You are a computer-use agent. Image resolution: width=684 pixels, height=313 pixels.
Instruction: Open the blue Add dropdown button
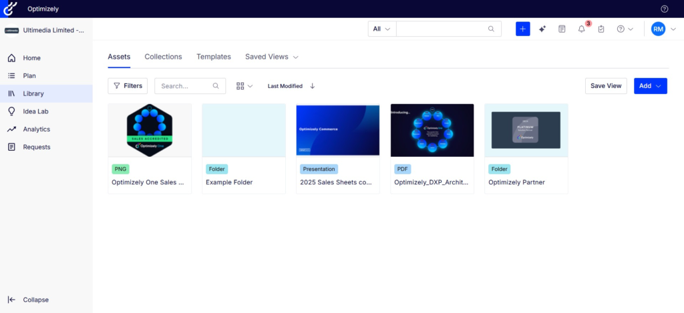click(651, 86)
